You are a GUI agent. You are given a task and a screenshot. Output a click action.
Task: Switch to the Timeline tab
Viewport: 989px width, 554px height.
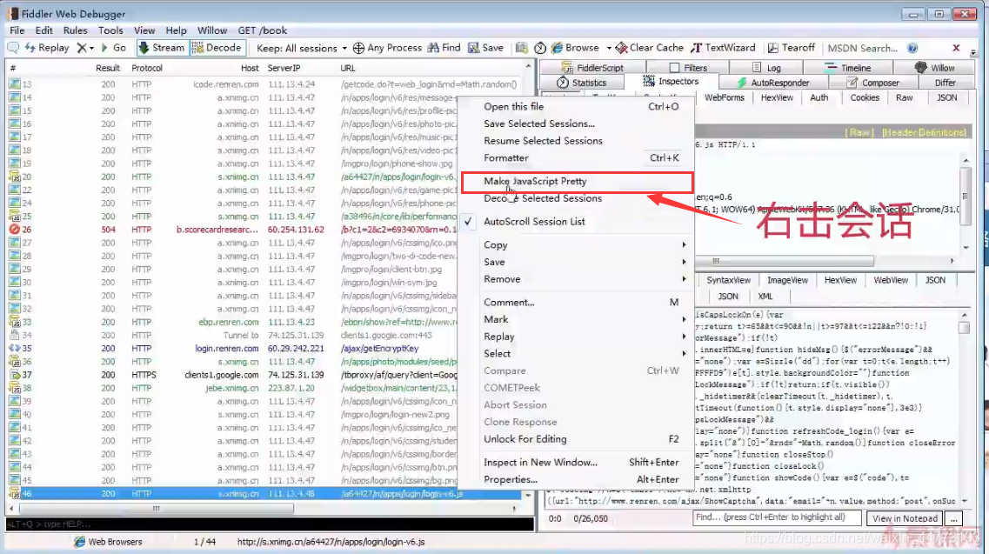(x=848, y=68)
